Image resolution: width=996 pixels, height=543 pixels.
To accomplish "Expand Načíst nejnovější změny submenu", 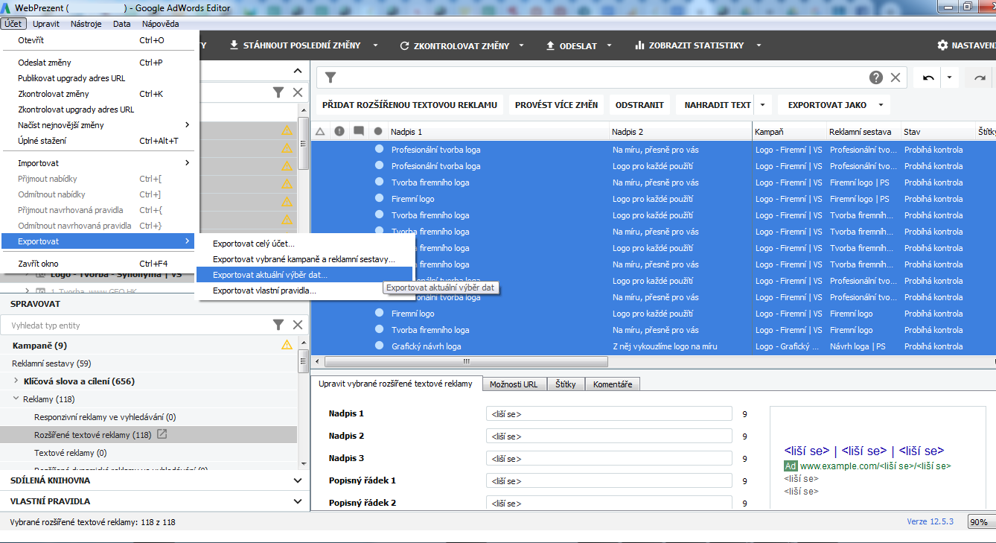I will [x=99, y=125].
